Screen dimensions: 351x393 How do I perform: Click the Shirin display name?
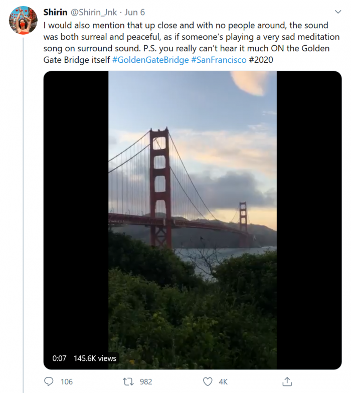click(56, 12)
